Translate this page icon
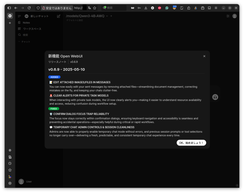The width and height of the screenshot is (244, 193). click(x=89, y=8)
